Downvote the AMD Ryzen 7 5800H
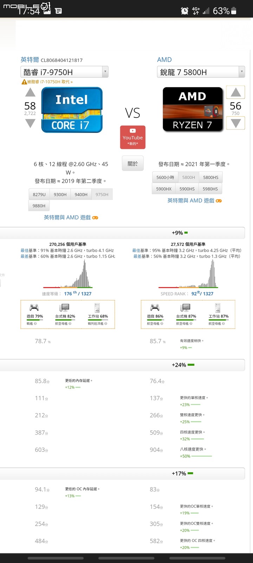Image resolution: width=253 pixels, height=563 pixels. tap(235, 123)
